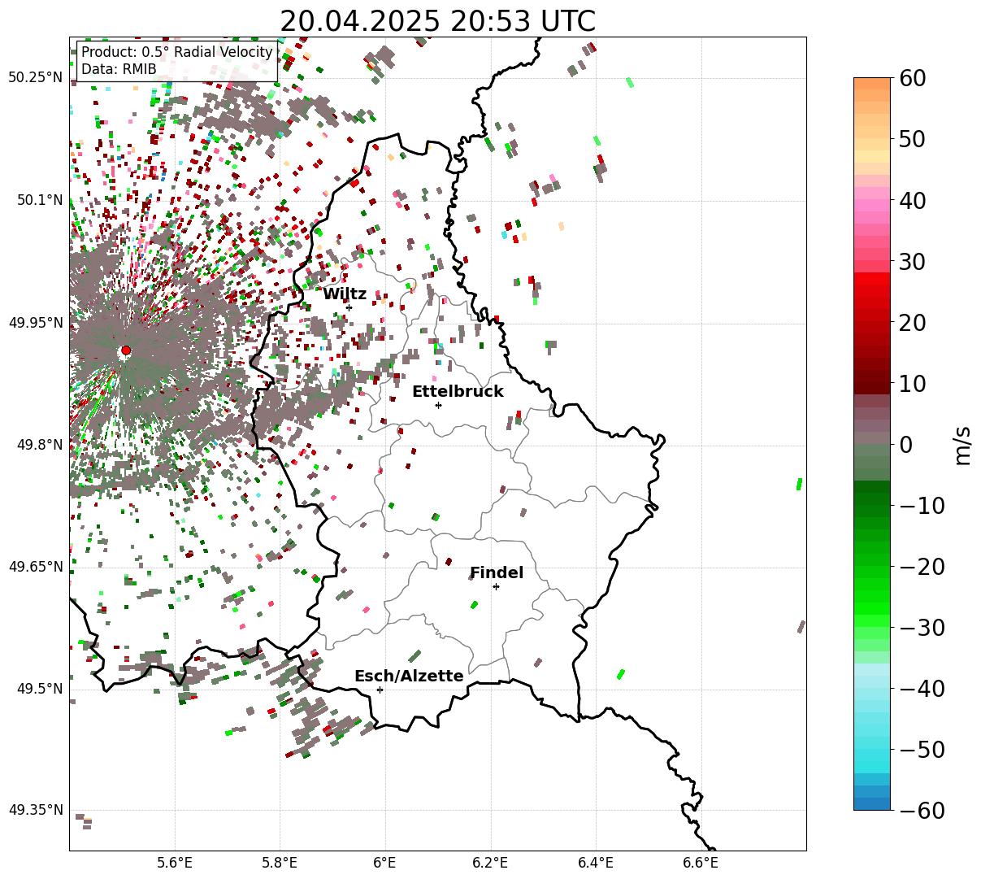Click the colorbar tick label 60
The width and height of the screenshot is (981, 879).
pos(914,78)
